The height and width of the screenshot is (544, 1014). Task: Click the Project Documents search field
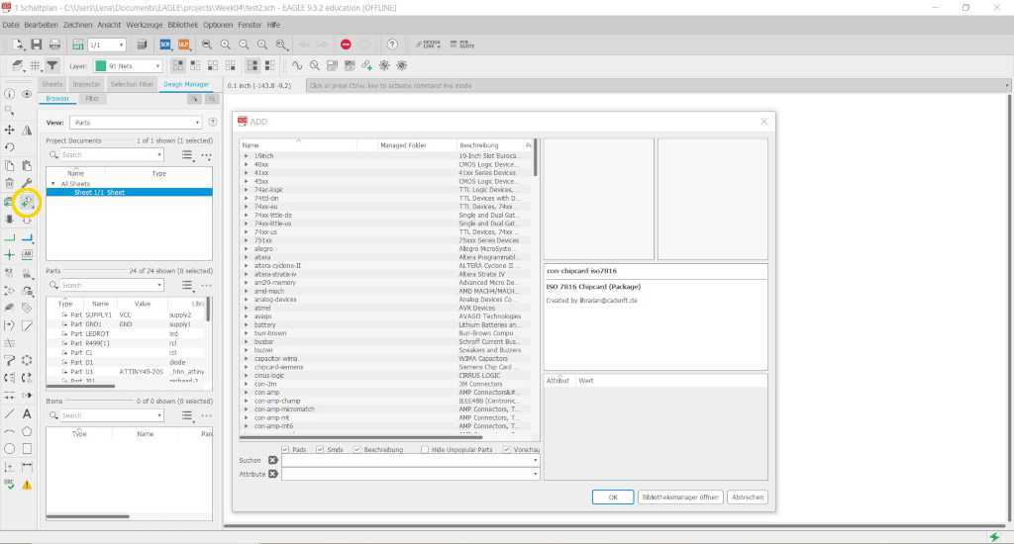106,155
